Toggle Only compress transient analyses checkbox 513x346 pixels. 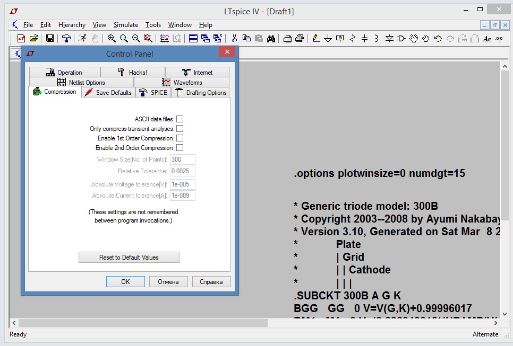179,129
